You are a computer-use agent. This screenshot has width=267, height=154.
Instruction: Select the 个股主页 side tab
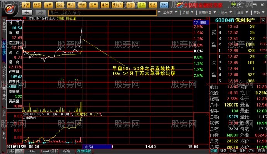(4, 26)
